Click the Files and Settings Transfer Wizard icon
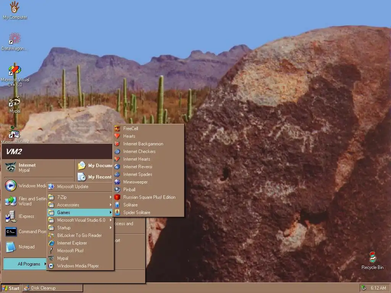The width and height of the screenshot is (391, 293). (x=11, y=201)
